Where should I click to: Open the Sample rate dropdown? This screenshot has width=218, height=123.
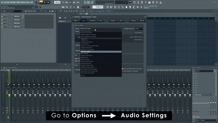(139, 29)
